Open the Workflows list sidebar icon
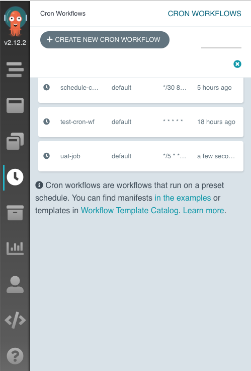Viewport: 251px width, 371px height. click(x=15, y=70)
